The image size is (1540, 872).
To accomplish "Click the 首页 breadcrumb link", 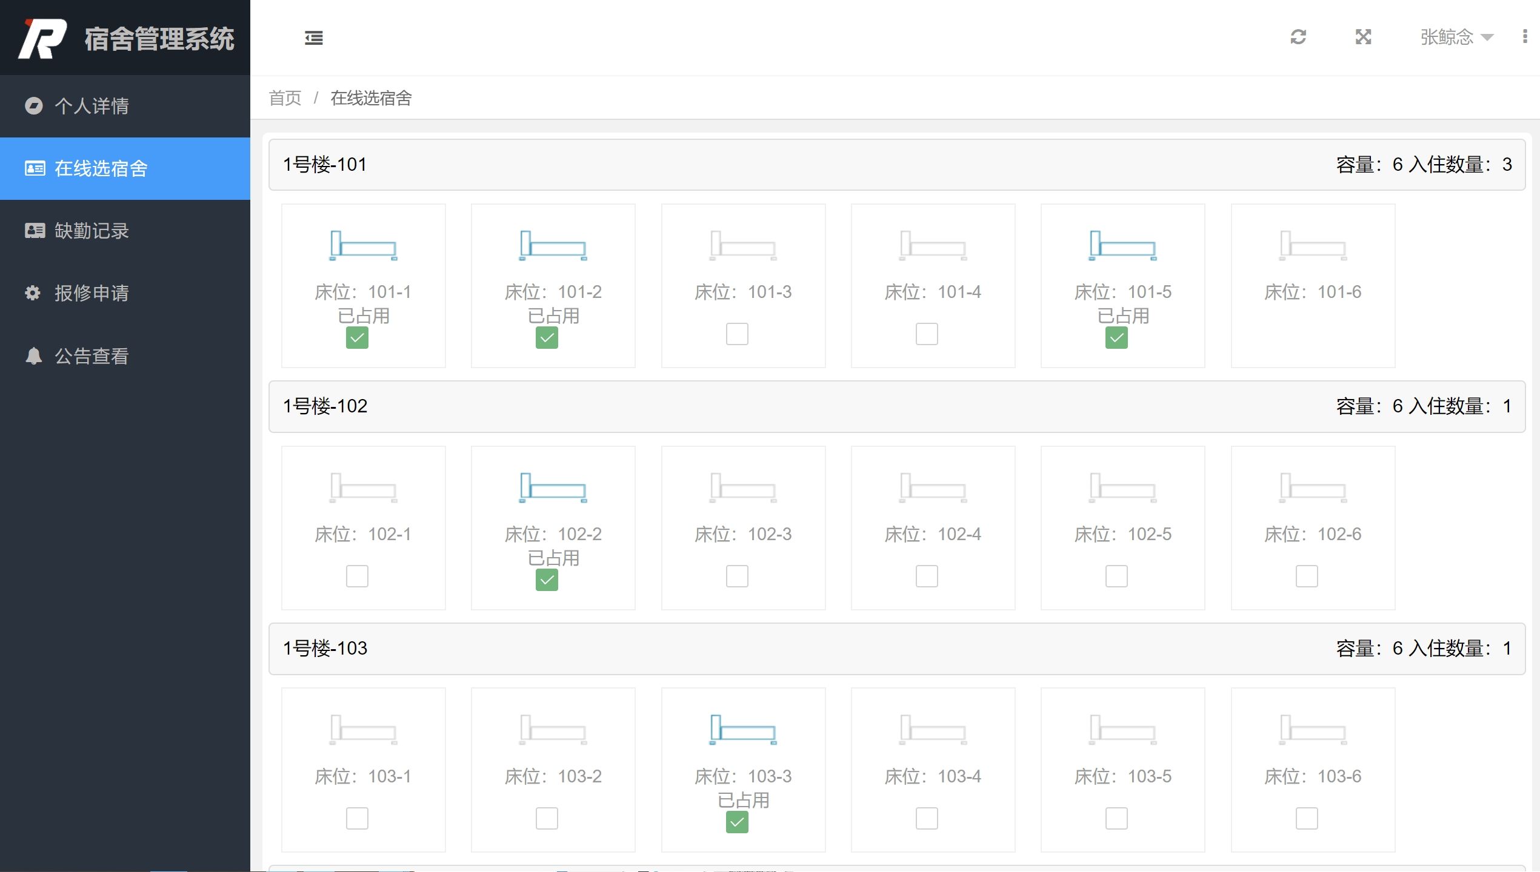I will 285,98.
